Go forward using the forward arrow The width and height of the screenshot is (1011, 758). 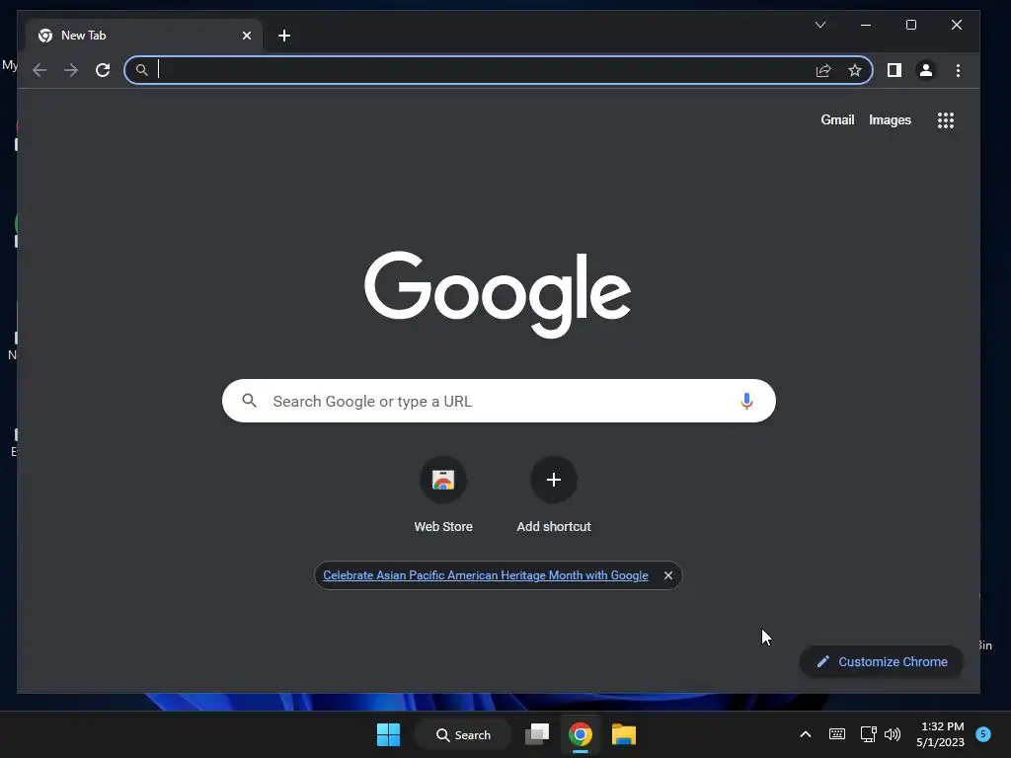point(71,70)
